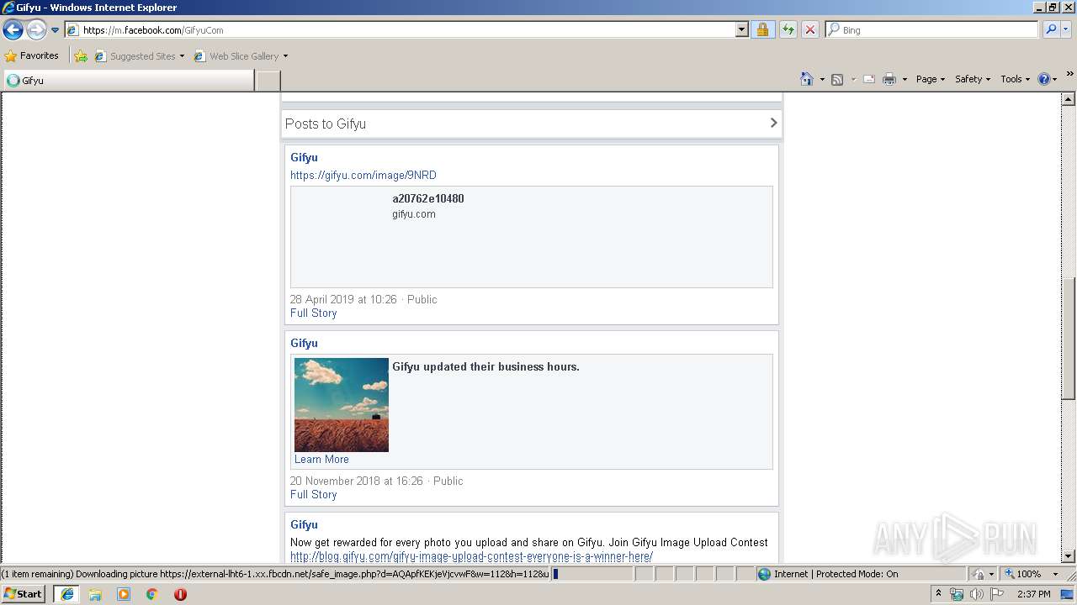Click the Home icon in command bar
This screenshot has height=605, width=1077.
click(807, 79)
